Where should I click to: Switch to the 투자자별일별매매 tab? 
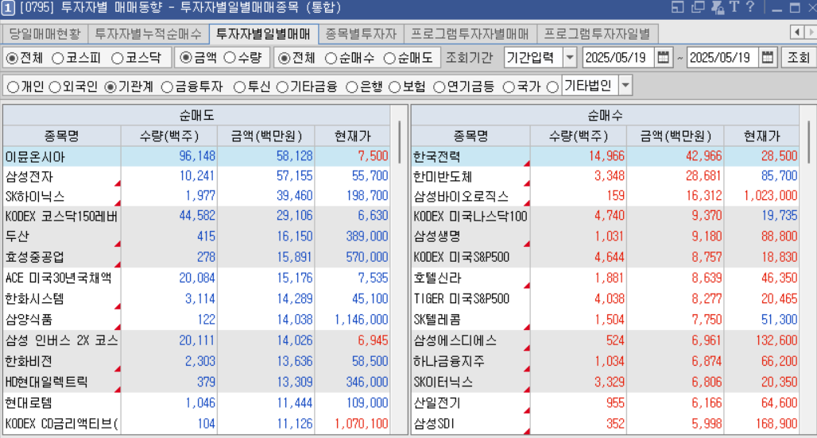click(263, 34)
